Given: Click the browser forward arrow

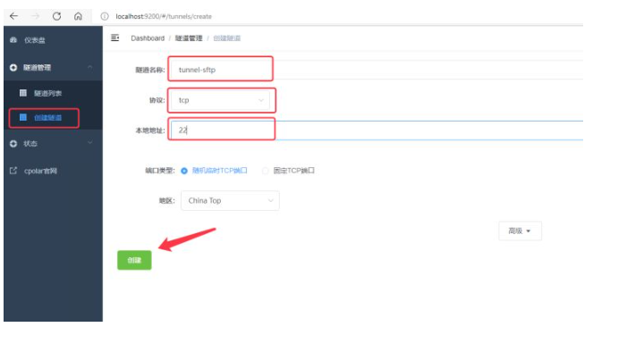Looking at the screenshot, I should [35, 16].
